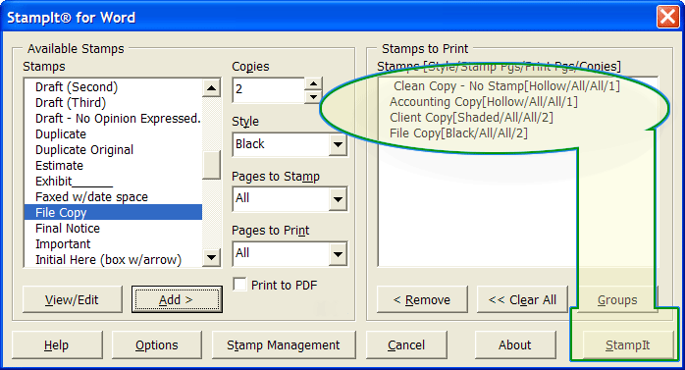Open the Options button
This screenshot has width=685, height=370.
point(157,345)
